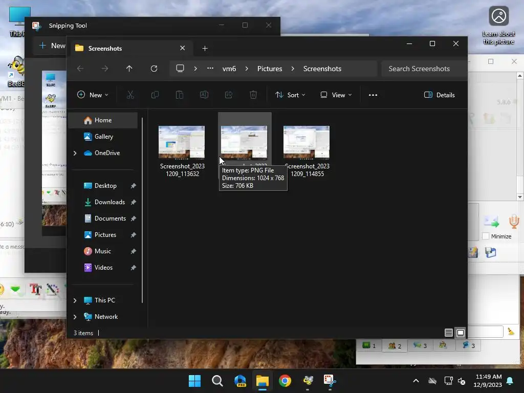Select Gallery in navigation pane
Image resolution: width=524 pixels, height=393 pixels.
pyautogui.click(x=103, y=137)
